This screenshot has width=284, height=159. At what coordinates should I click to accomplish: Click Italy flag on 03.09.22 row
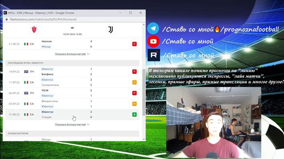[x=26, y=104]
